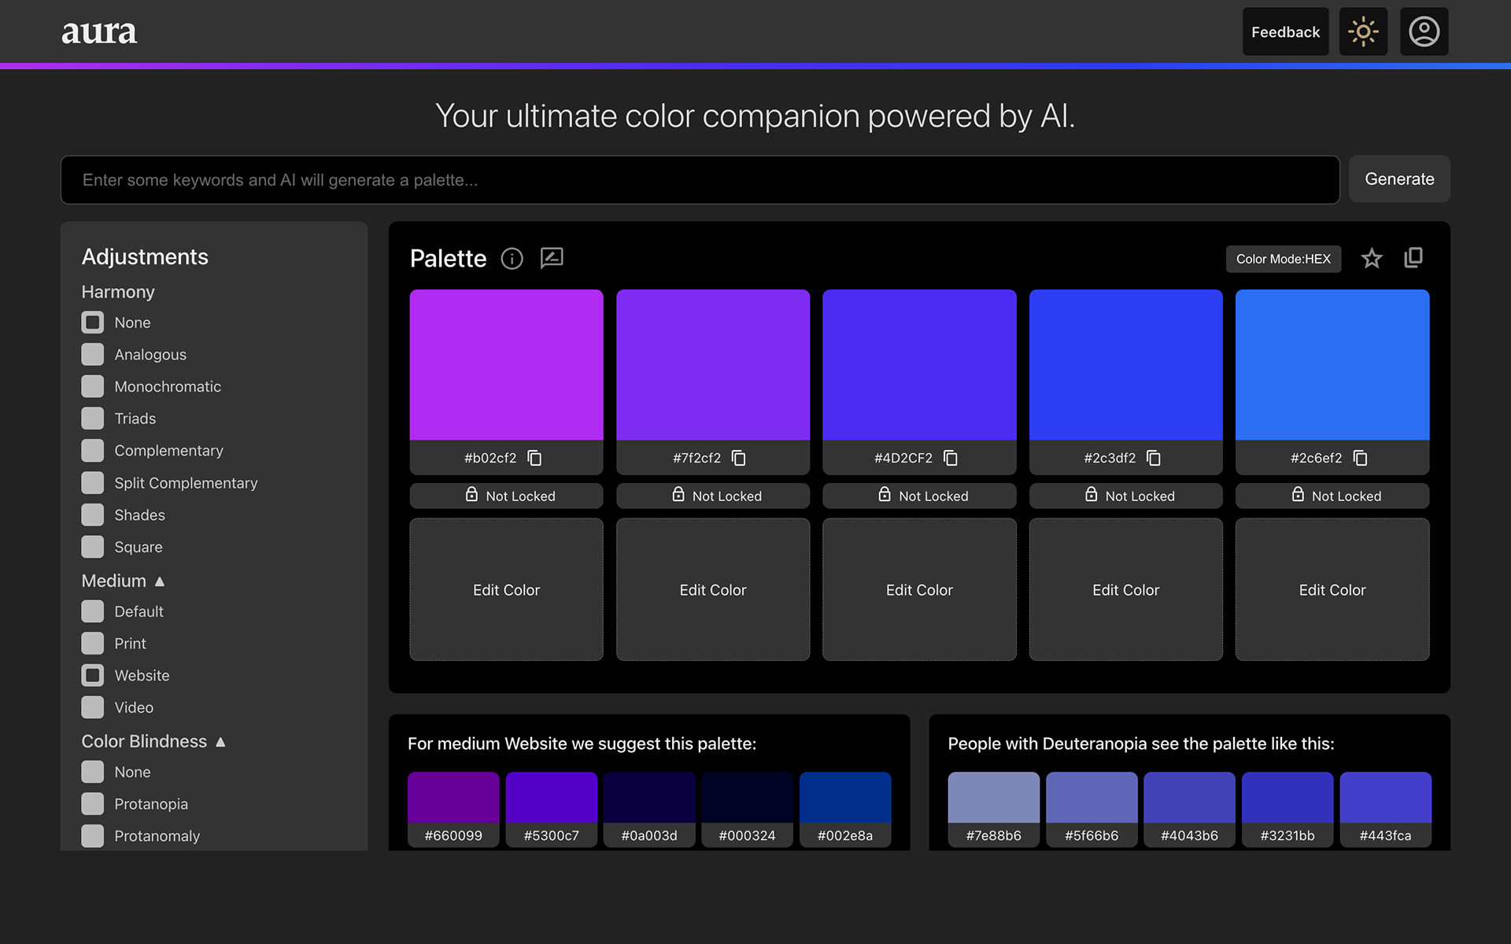Collapse the Color Blindness section
Viewport: 1511px width, 944px height.
[220, 742]
